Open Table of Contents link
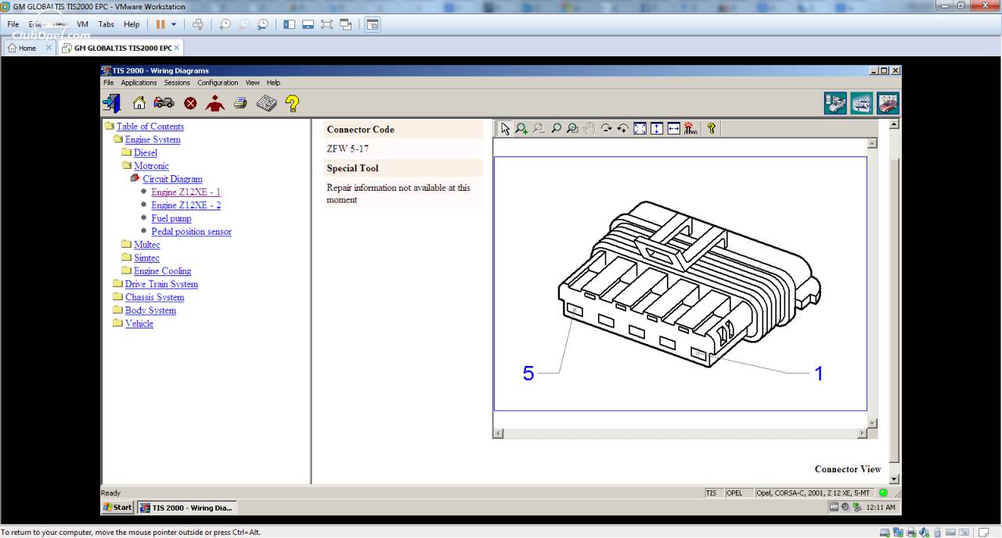 click(150, 127)
